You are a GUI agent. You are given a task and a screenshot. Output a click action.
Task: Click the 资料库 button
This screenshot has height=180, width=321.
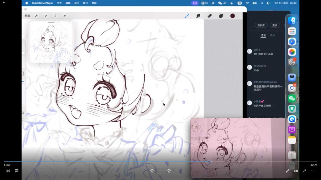coord(261,25)
